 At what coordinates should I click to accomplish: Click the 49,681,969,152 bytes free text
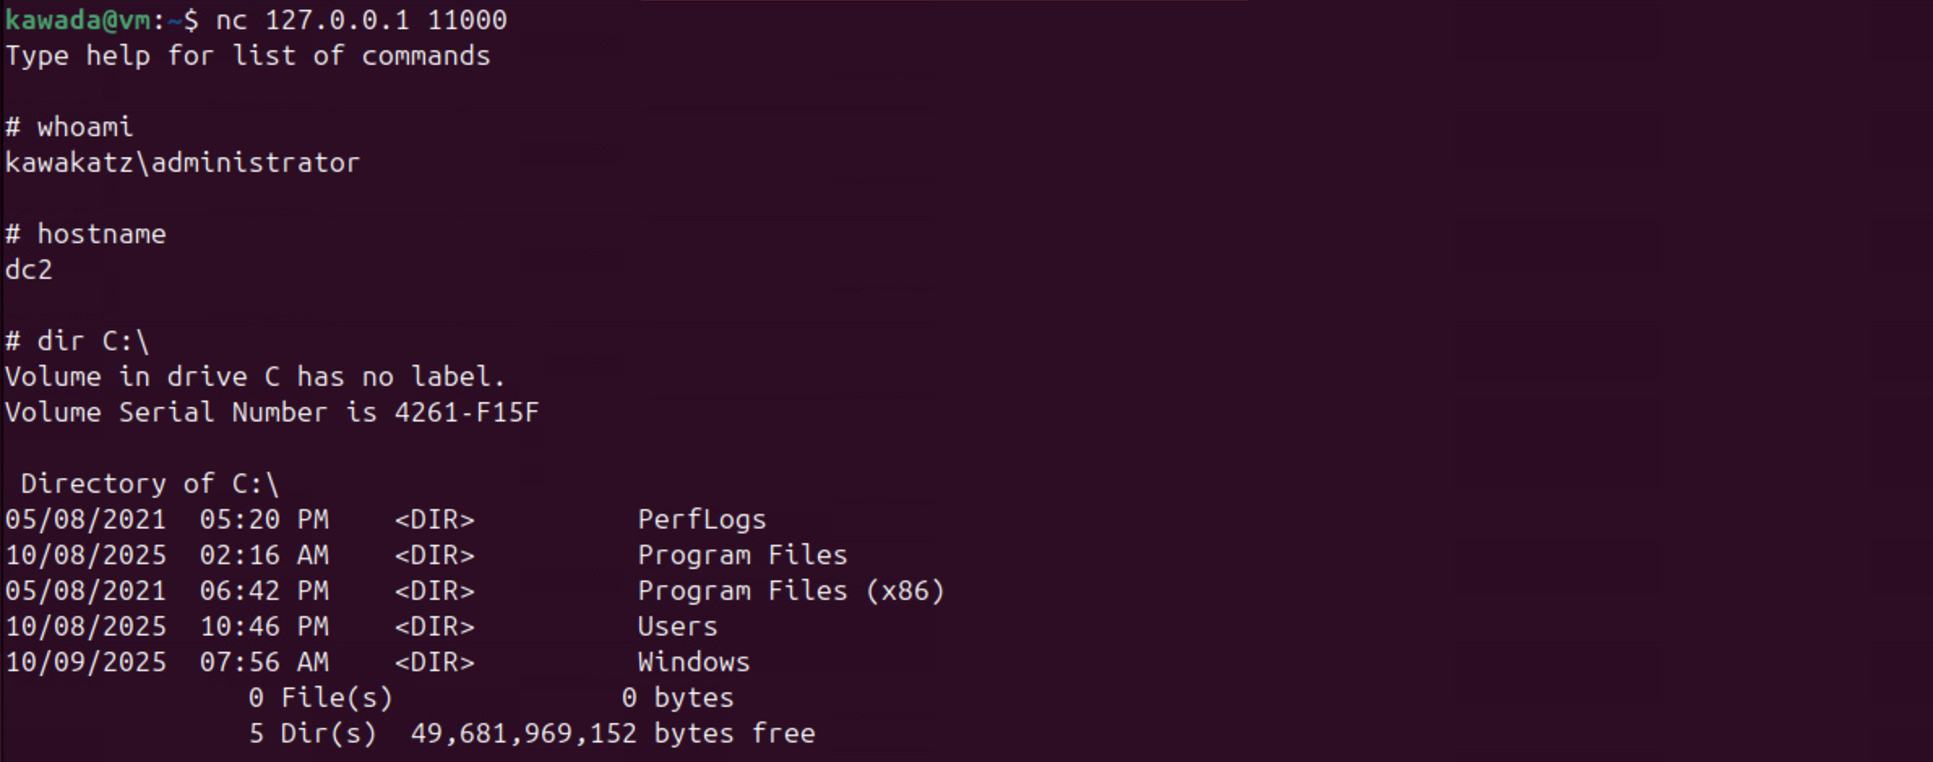coord(613,734)
